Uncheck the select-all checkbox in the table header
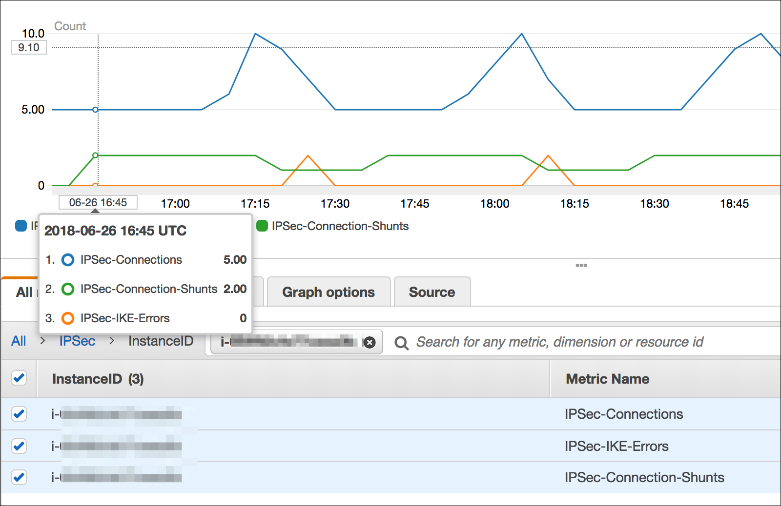The width and height of the screenshot is (781, 506). tap(19, 378)
